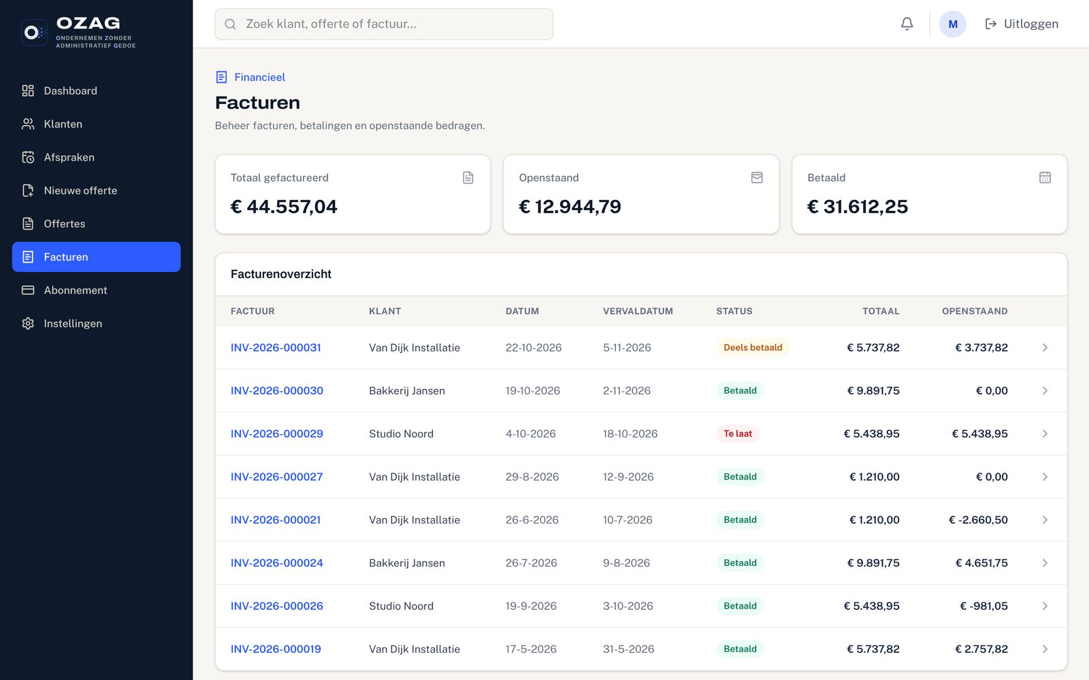Viewport: 1089px width, 680px height.
Task: Open Dashboard in sidebar
Action: (96, 90)
